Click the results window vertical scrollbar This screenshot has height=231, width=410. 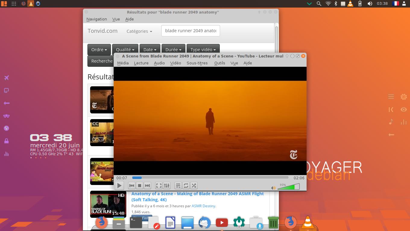[276, 39]
